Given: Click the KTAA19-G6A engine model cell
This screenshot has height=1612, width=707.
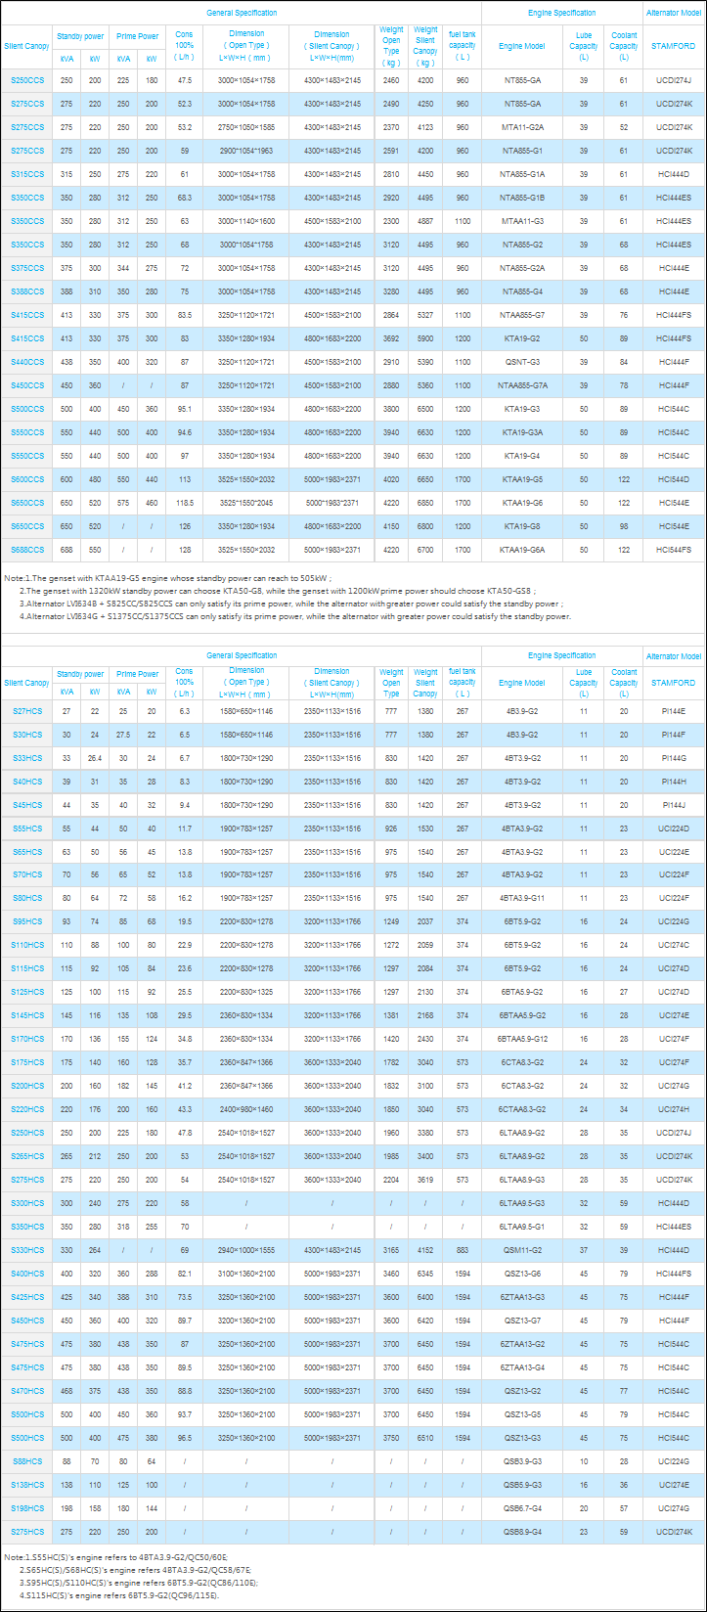Looking at the screenshot, I should (x=522, y=550).
